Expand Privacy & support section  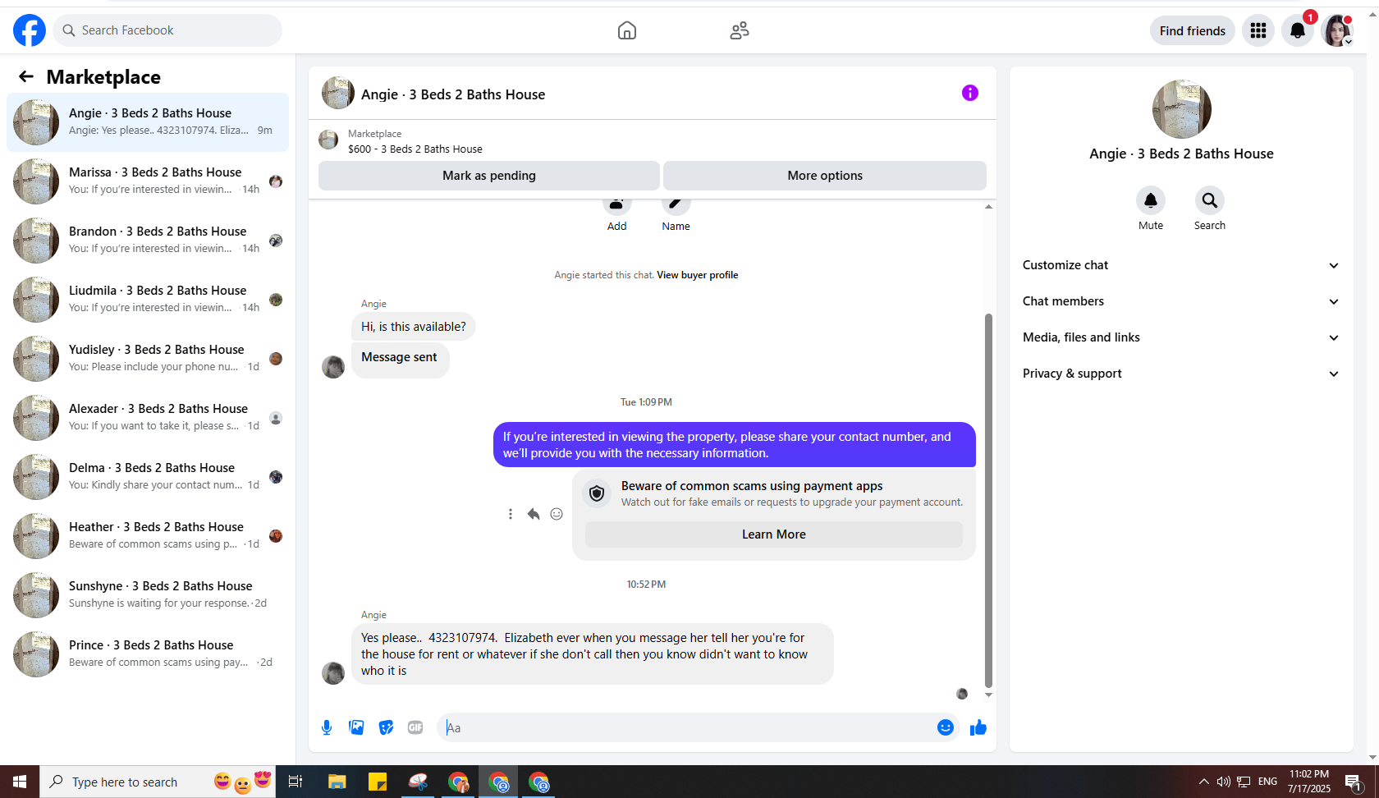(x=1181, y=374)
